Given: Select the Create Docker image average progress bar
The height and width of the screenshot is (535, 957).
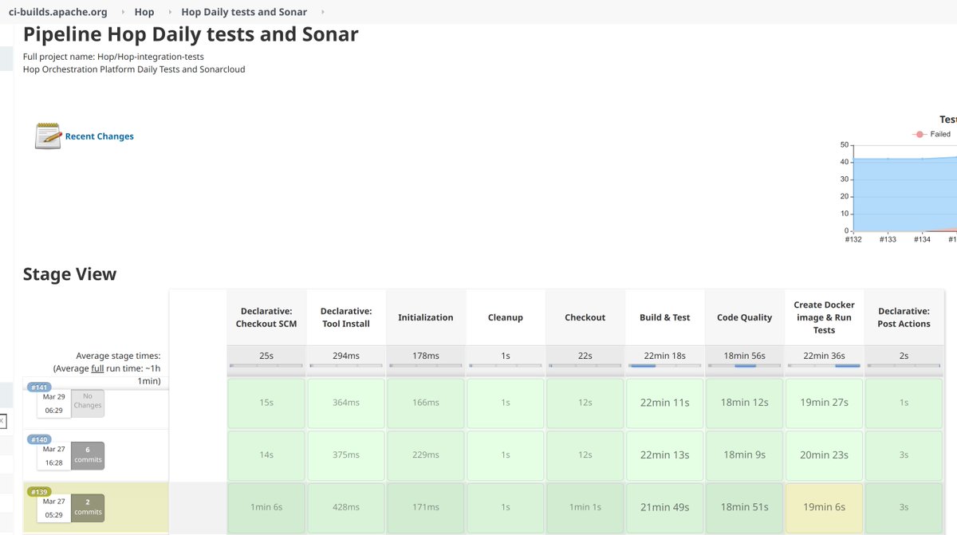Looking at the screenshot, I should click(x=825, y=366).
